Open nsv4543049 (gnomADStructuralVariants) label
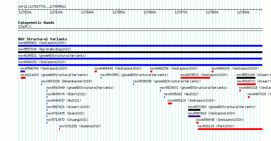Screen dimensions: 271x141 click(80, 88)
